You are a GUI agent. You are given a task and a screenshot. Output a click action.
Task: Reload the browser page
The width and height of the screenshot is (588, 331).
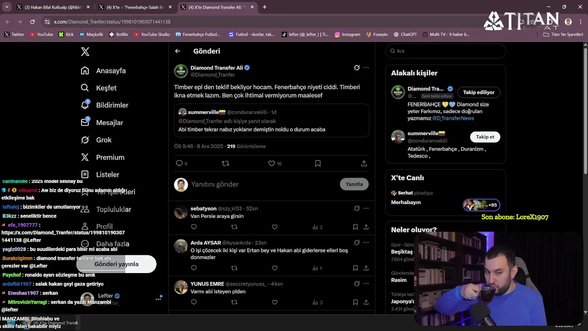point(32,22)
